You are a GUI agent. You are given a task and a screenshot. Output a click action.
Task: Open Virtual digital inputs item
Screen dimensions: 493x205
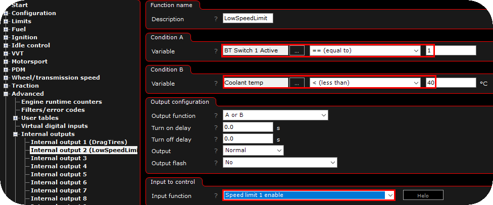[55, 126]
